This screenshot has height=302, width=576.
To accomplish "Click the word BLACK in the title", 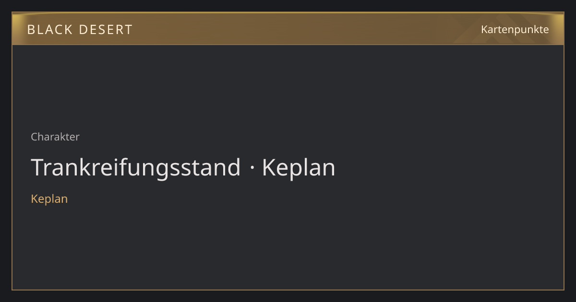I will tap(49, 30).
